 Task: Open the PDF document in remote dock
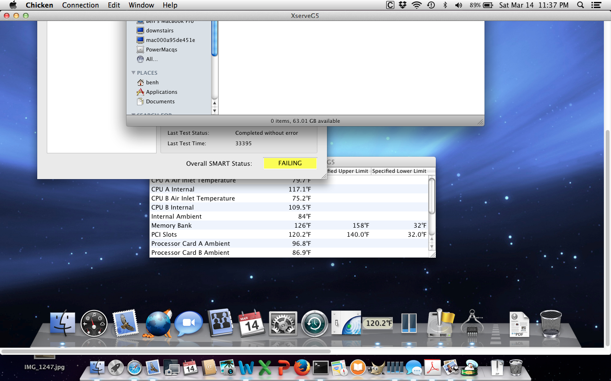[519, 324]
